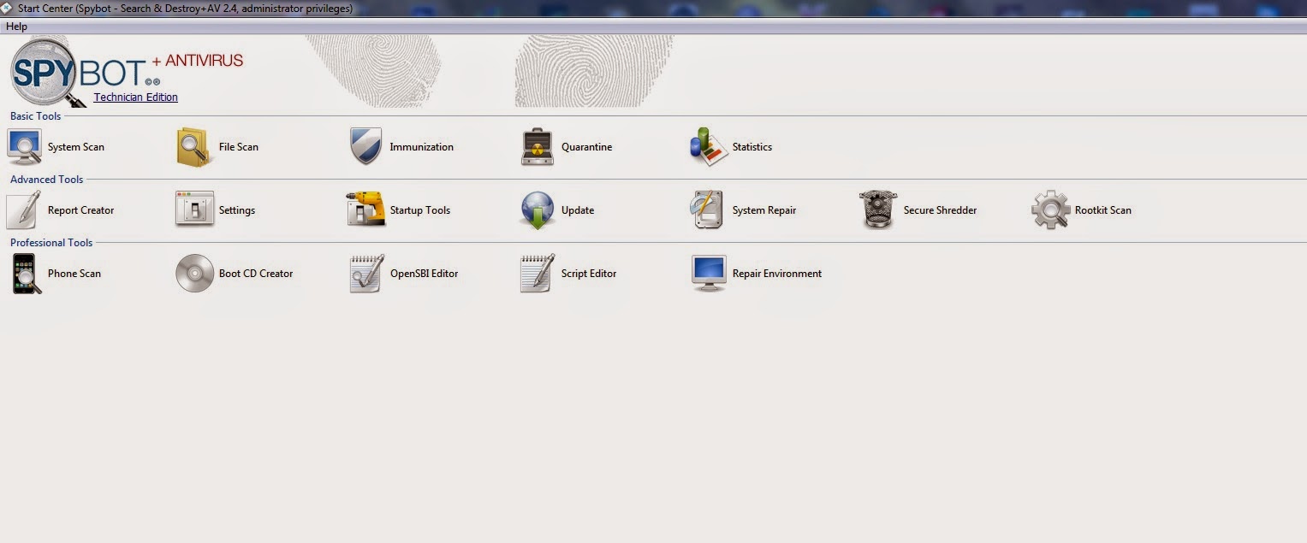Click the + ANTIVIRUS logo text
This screenshot has height=543, width=1307.
click(x=198, y=61)
